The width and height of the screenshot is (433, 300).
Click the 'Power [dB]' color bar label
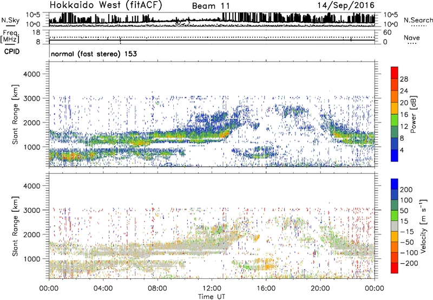(413, 114)
